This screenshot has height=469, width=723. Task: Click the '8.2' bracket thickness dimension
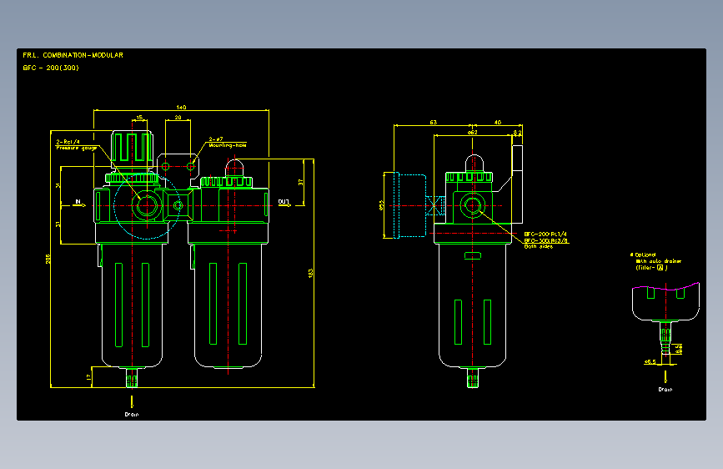point(517,133)
